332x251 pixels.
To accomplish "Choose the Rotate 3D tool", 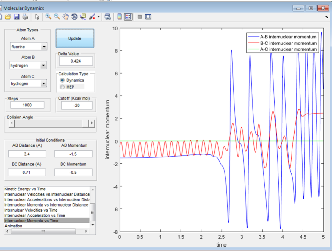I will coord(74,17).
